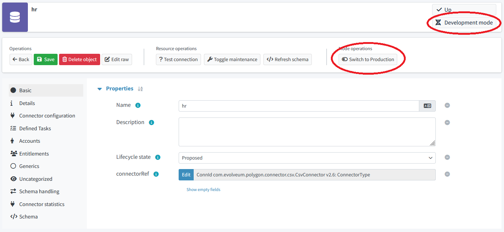Click inside the Name input field

(293, 106)
